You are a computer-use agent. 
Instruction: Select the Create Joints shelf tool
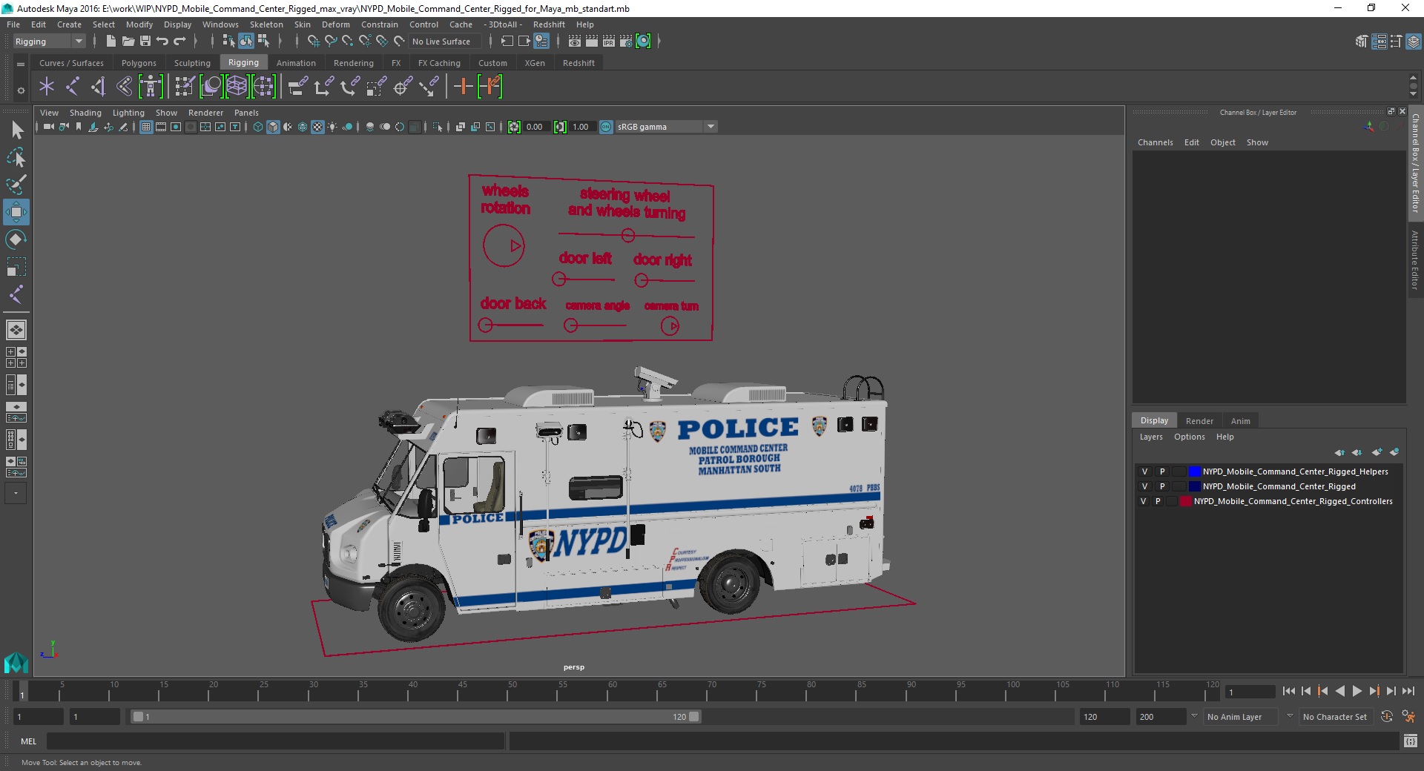tap(73, 87)
